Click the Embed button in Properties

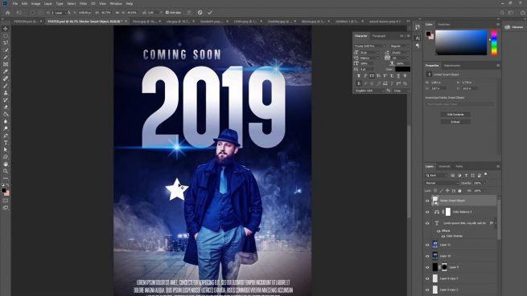click(x=455, y=122)
